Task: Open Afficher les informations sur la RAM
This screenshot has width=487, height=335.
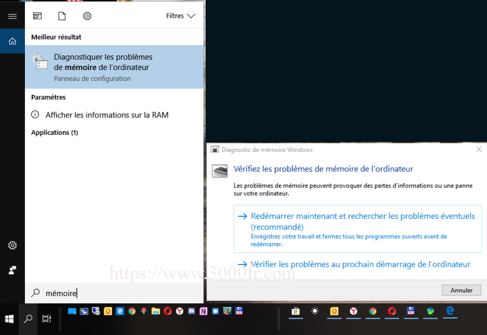Action: 114,115
